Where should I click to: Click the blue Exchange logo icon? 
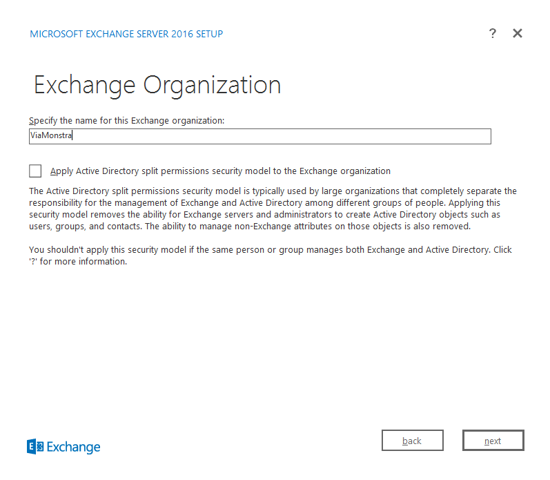(x=35, y=447)
